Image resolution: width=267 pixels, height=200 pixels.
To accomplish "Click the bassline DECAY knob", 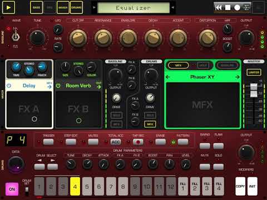I will (x=153, y=38).
